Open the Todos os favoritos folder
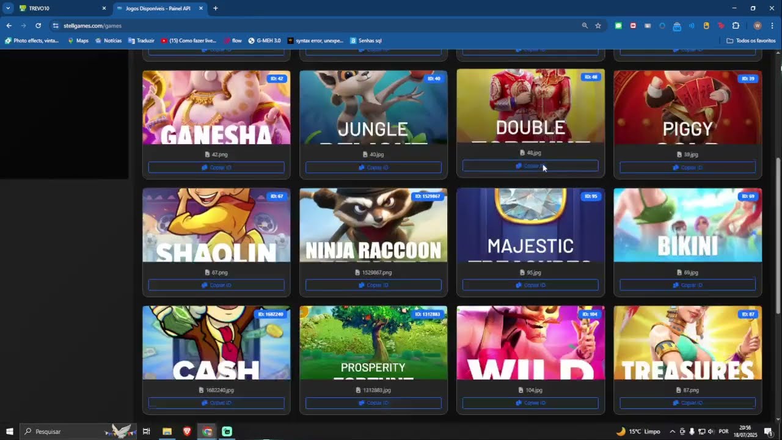This screenshot has width=782, height=440. pyautogui.click(x=751, y=40)
